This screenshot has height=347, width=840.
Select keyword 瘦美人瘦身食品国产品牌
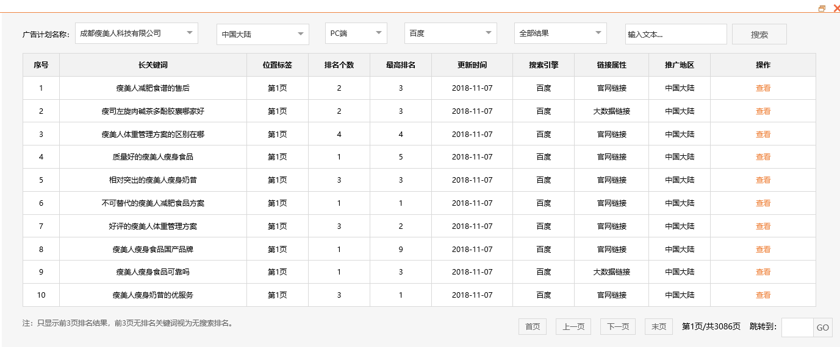(153, 249)
